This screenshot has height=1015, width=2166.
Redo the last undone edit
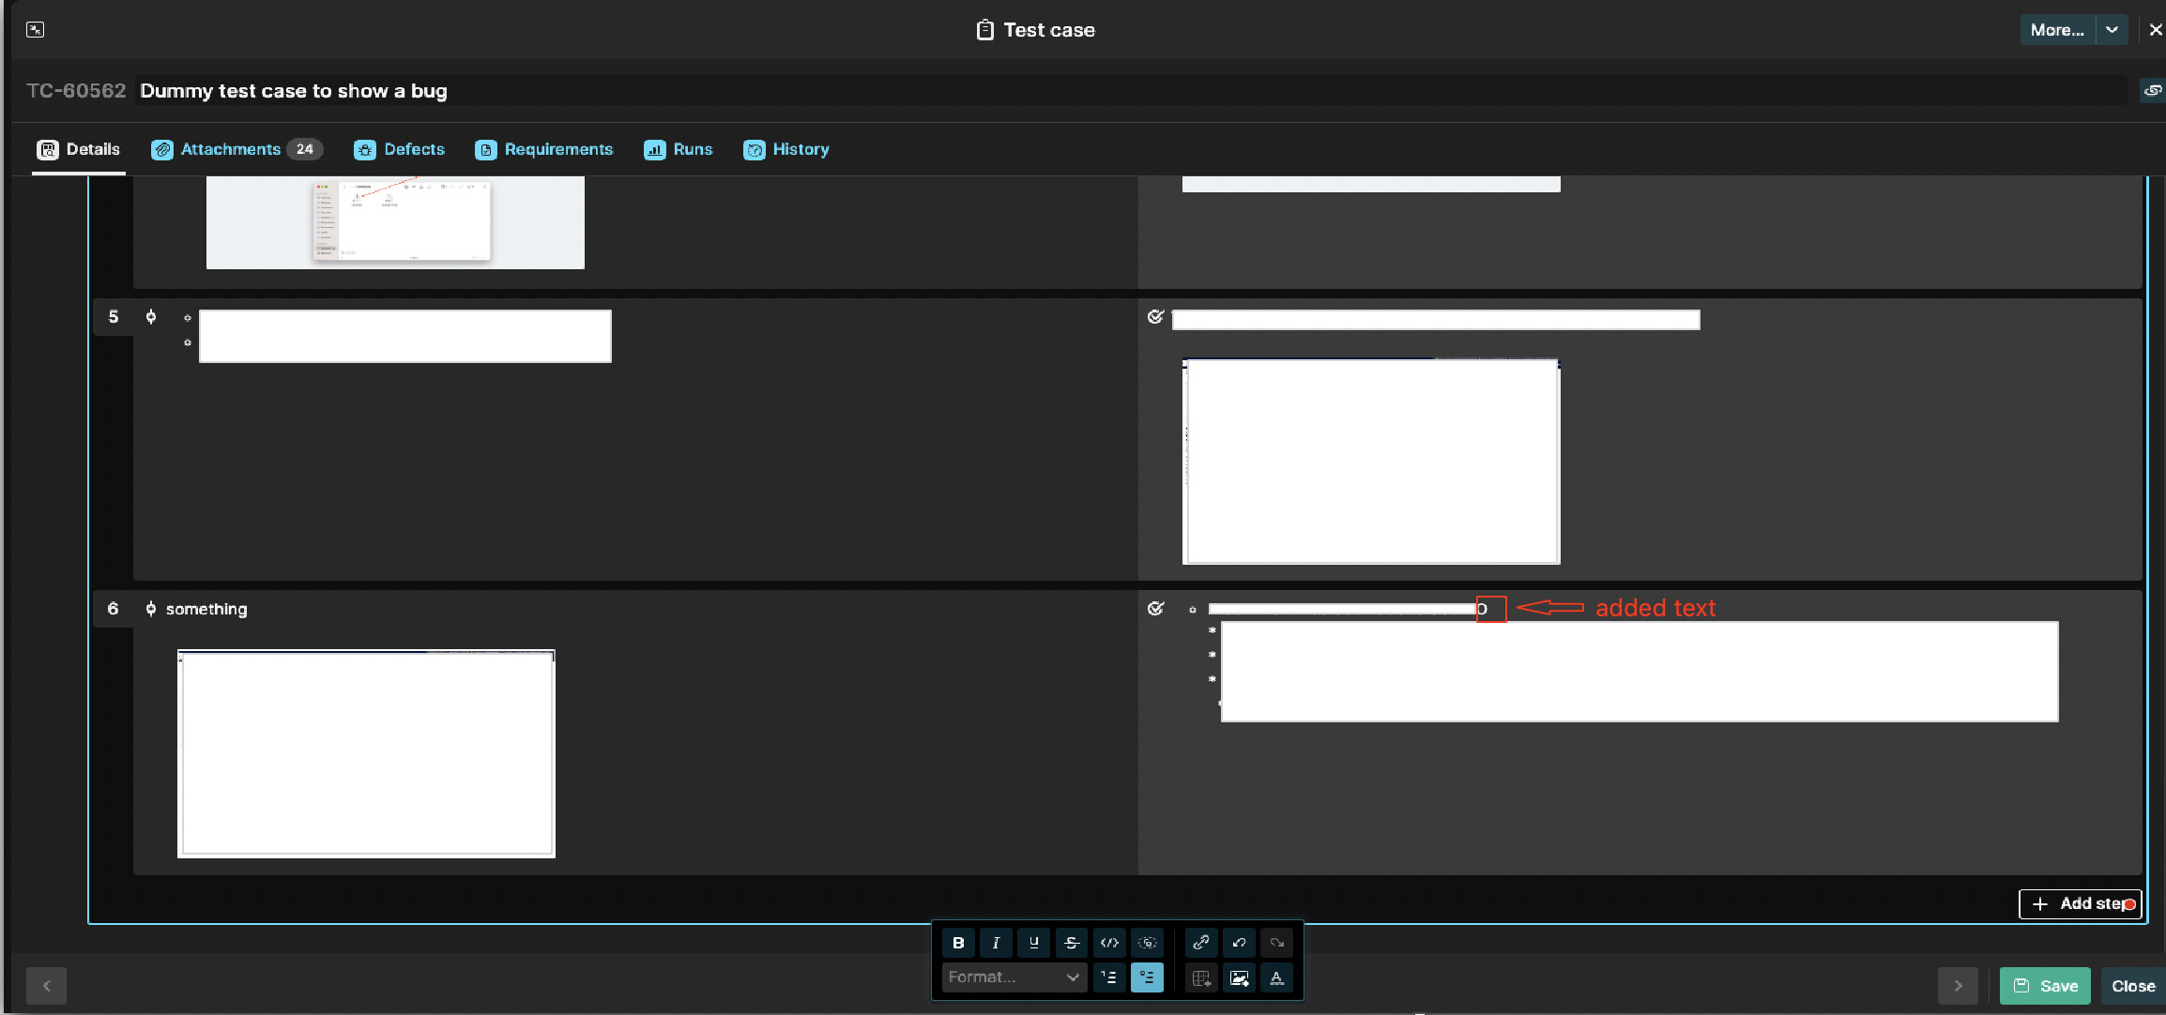click(1276, 943)
